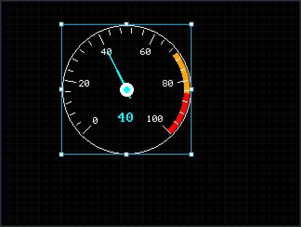Viewport: 301px width, 227px height.
Task: Click the top-center selection handle
Action: (126, 24)
